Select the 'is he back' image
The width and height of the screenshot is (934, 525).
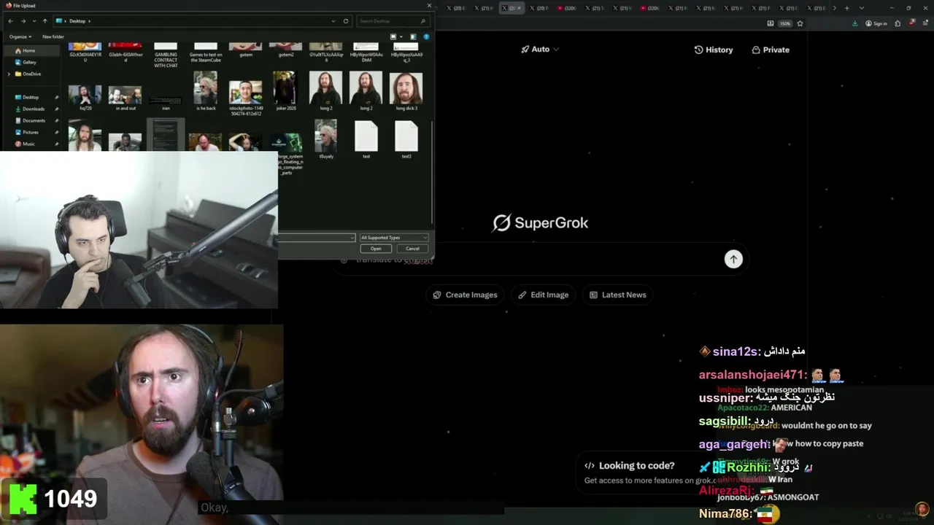pos(206,90)
